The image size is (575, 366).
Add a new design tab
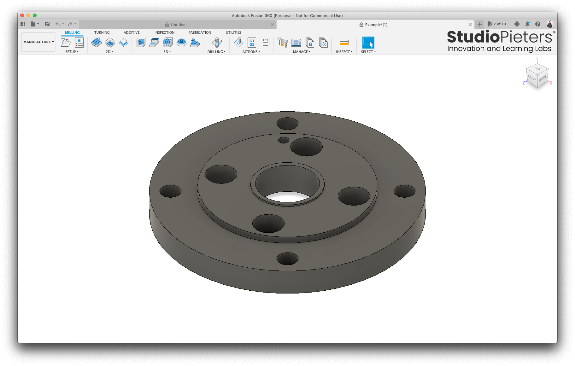(479, 24)
